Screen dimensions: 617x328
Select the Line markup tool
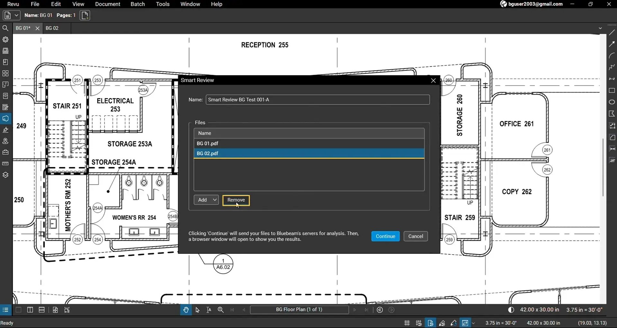pyautogui.click(x=612, y=33)
